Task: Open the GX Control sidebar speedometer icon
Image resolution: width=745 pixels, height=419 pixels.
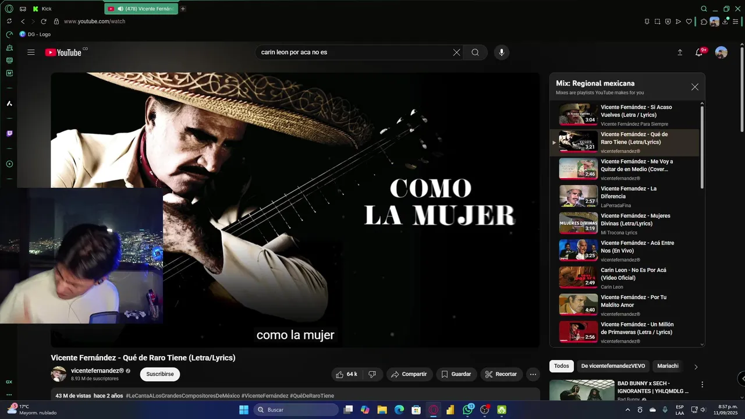Action: pyautogui.click(x=9, y=34)
